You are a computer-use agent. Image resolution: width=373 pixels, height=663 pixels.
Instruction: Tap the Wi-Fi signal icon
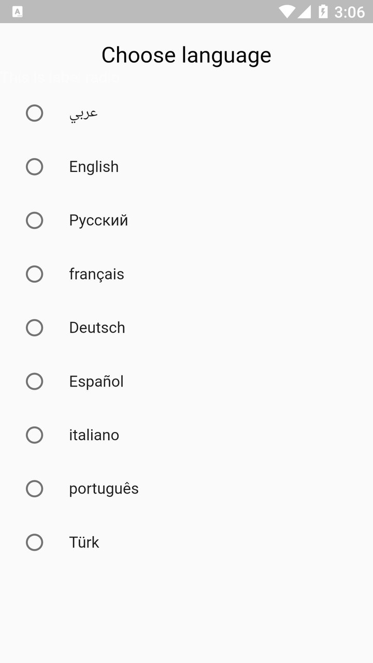click(x=286, y=11)
